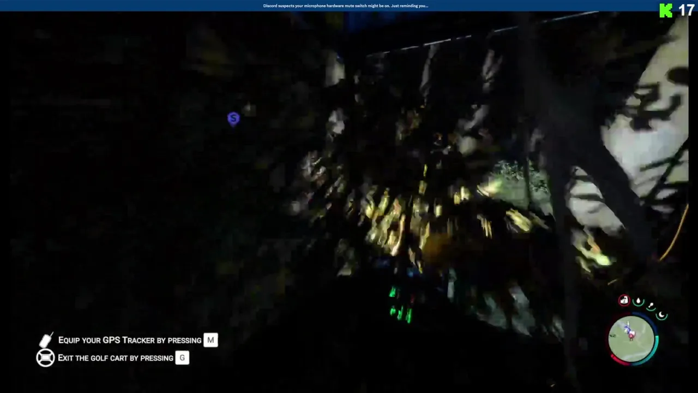
Task: Click the green glowing GPS device lights
Action: pos(400,306)
